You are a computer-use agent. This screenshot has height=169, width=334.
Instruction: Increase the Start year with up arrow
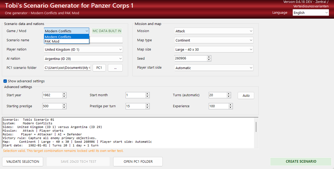pos(64,94)
